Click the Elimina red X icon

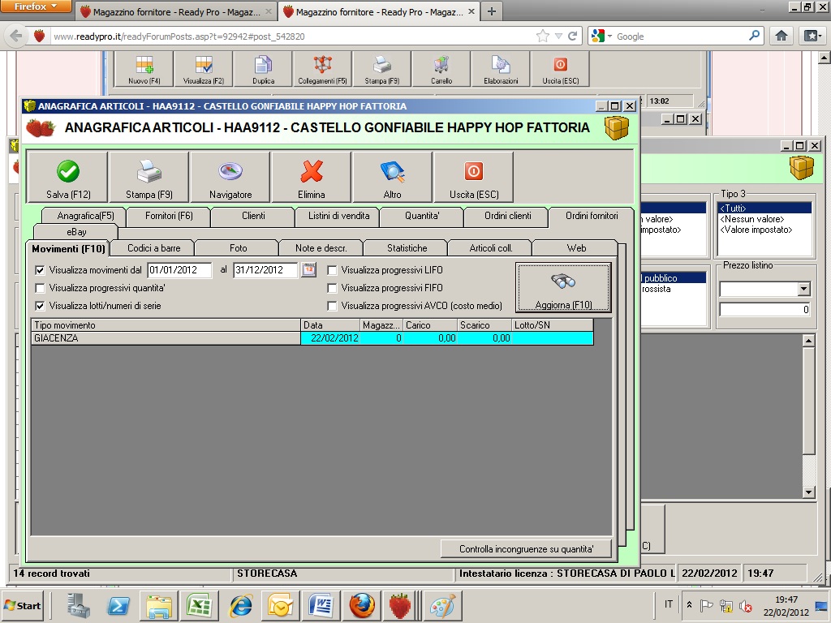[312, 172]
